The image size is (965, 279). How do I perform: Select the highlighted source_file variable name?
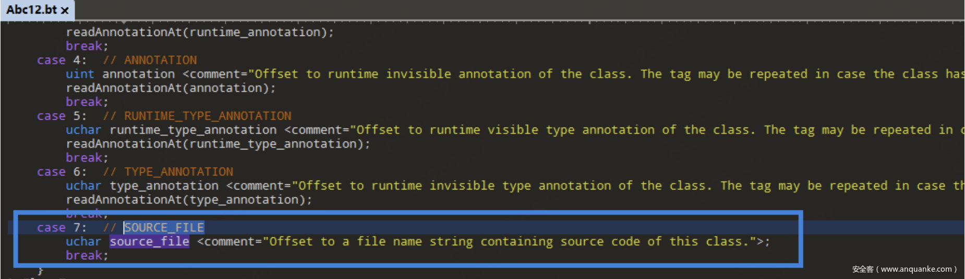149,242
